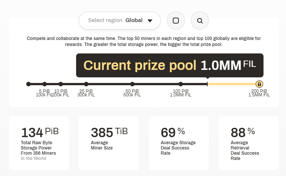Click the '1.5MM FIL' label text
The image size is (286, 176).
coord(259,95)
